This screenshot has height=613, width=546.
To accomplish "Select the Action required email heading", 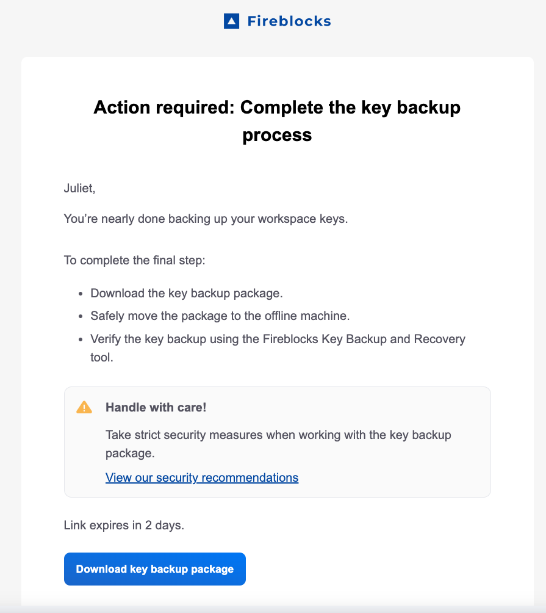I will (x=277, y=121).
